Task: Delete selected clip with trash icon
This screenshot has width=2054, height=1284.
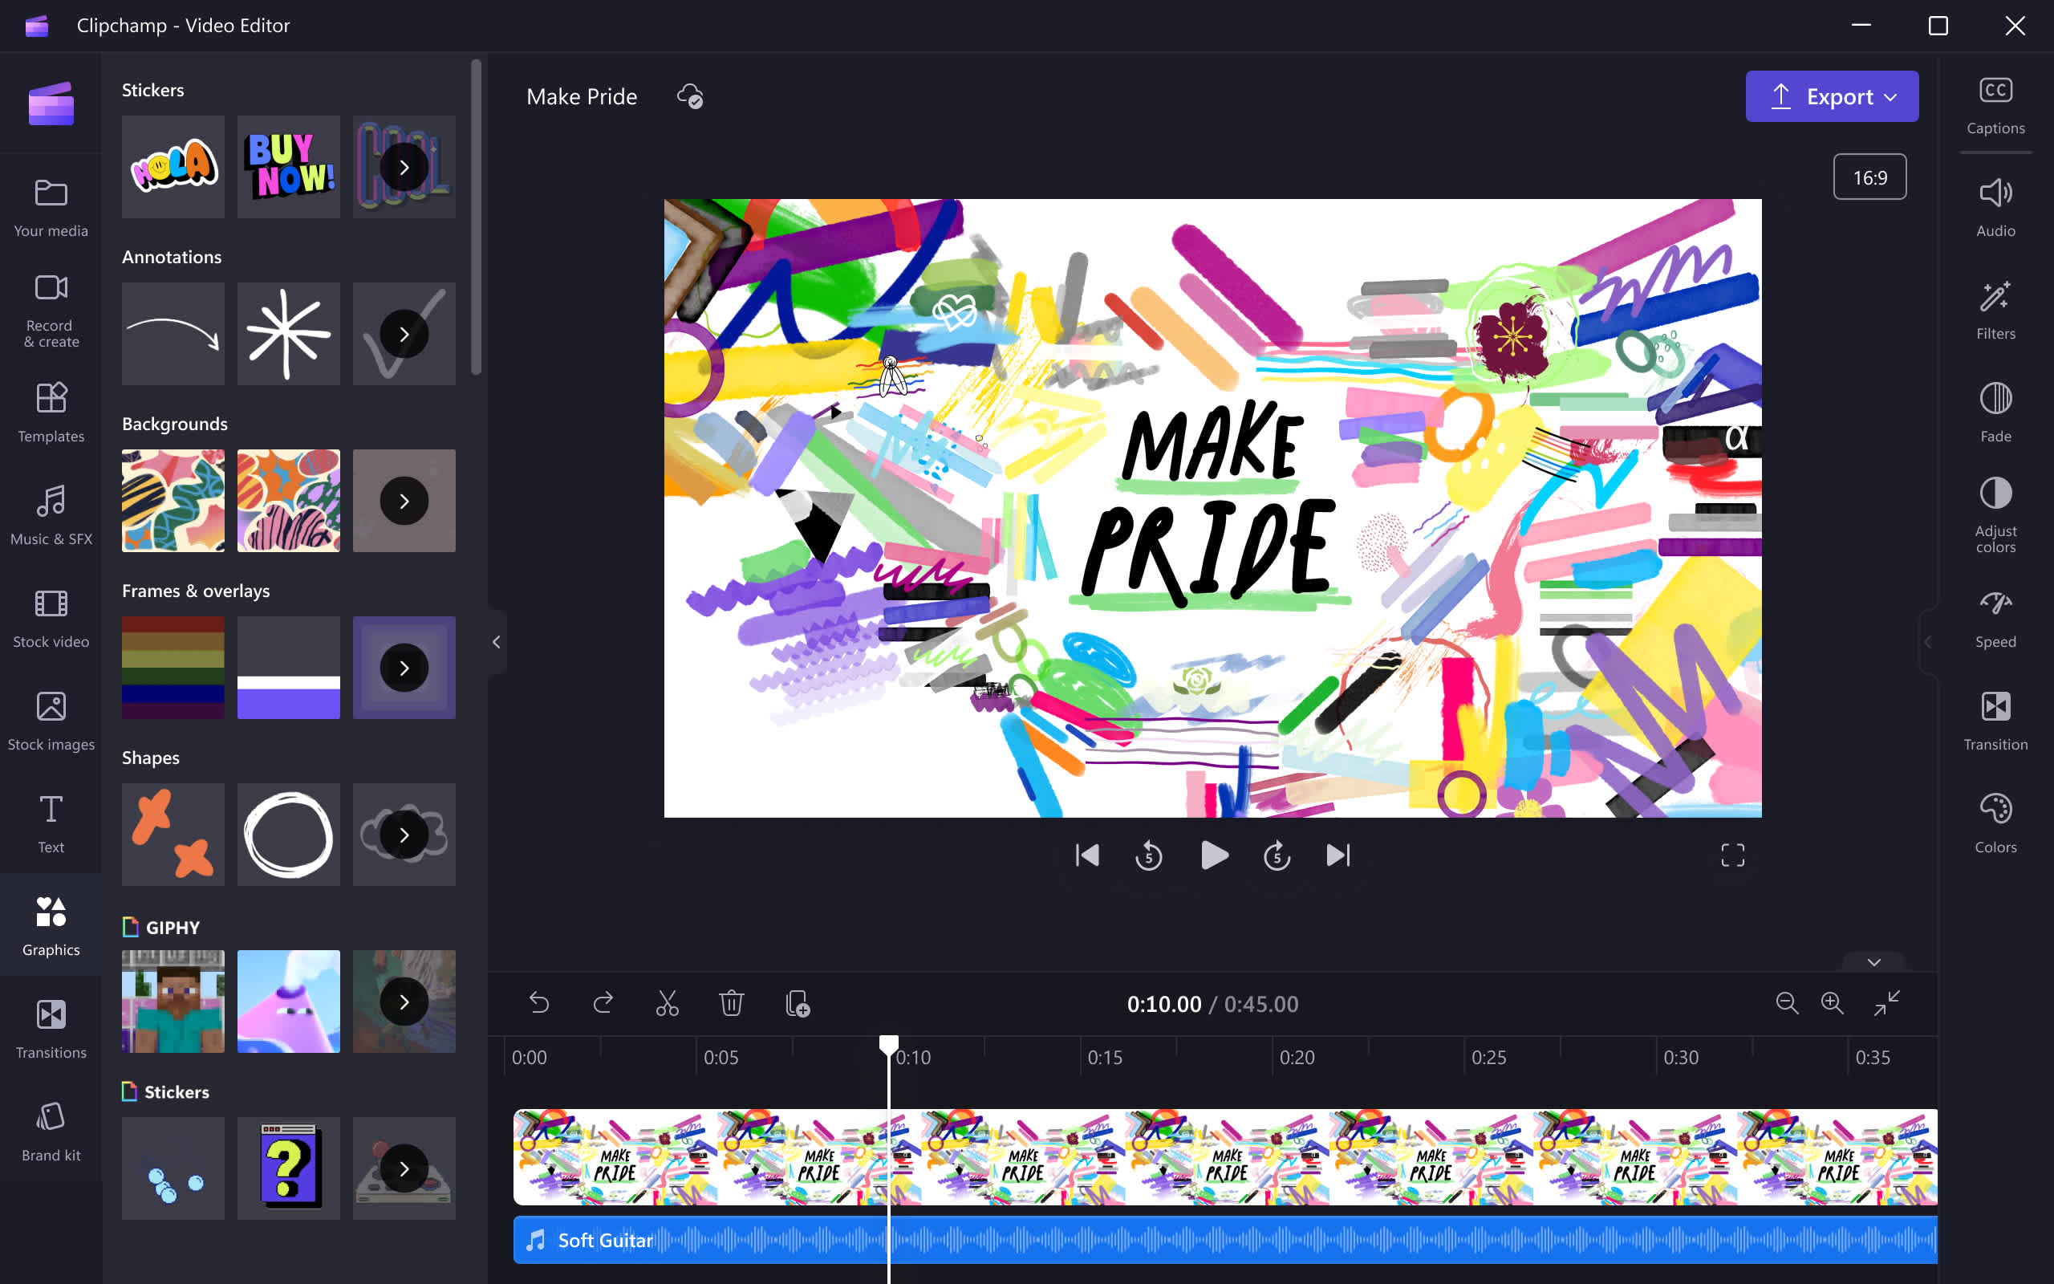Action: (x=731, y=1003)
